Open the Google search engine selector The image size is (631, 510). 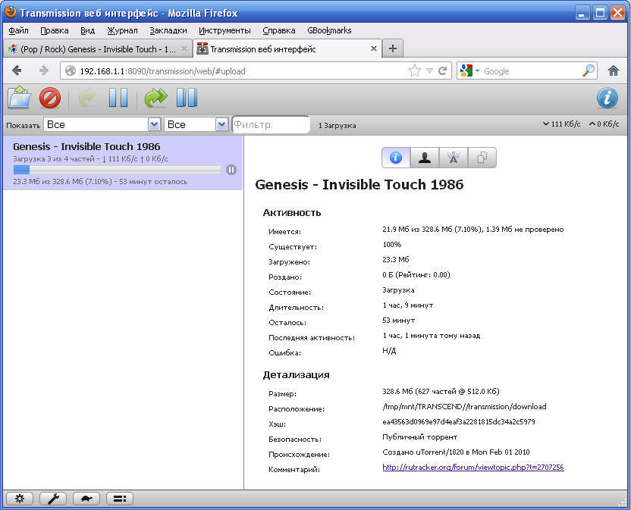pos(469,70)
